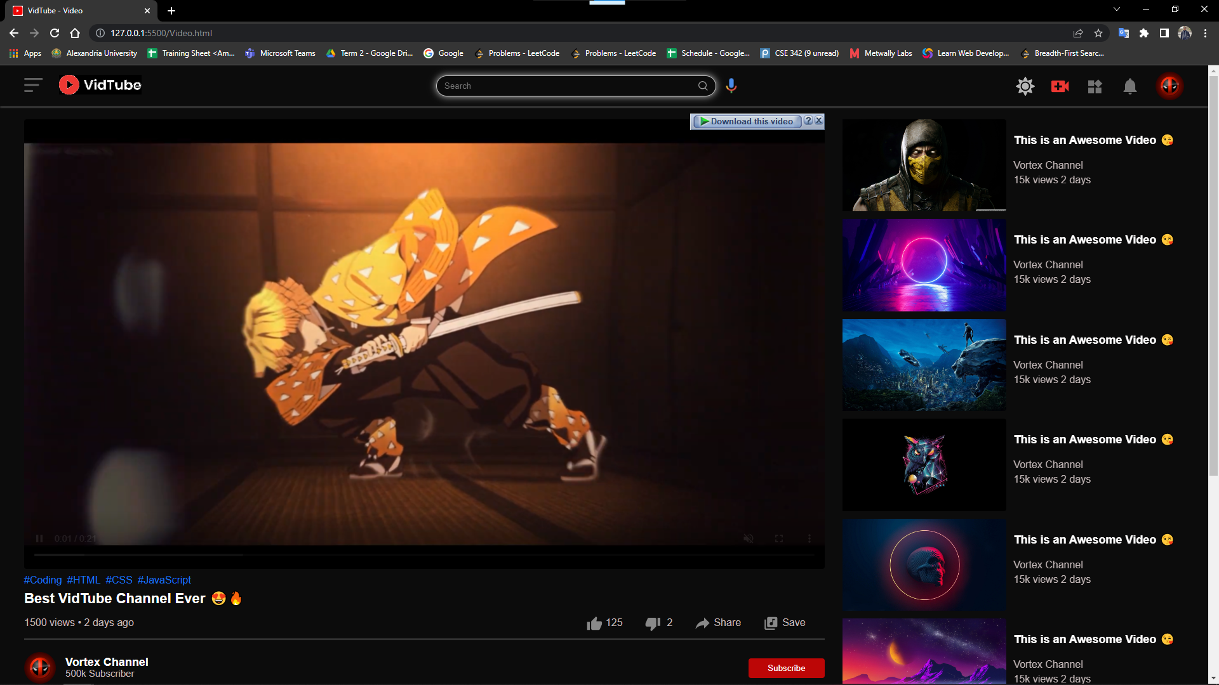Bookmark this page with the star icon
This screenshot has width=1219, height=685.
pos(1098,33)
